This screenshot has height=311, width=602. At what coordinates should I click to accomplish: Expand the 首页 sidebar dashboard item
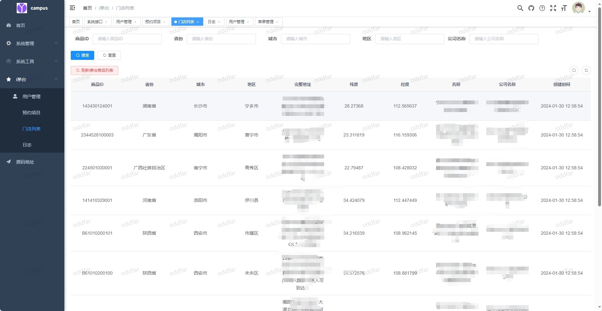(32, 25)
